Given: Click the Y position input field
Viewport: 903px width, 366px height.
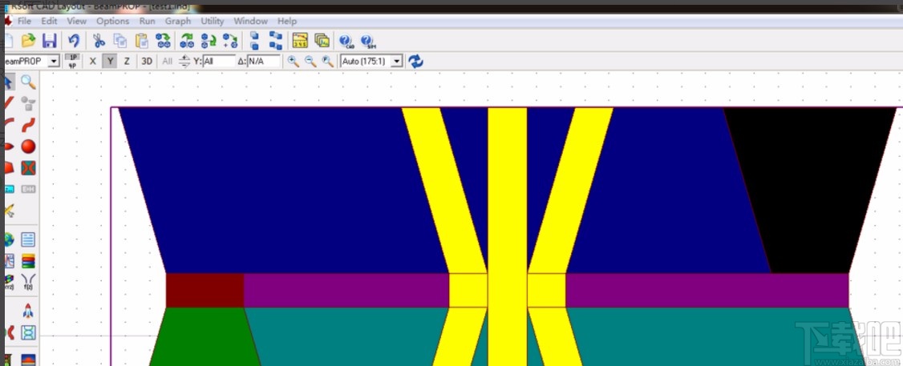Looking at the screenshot, I should pos(219,61).
